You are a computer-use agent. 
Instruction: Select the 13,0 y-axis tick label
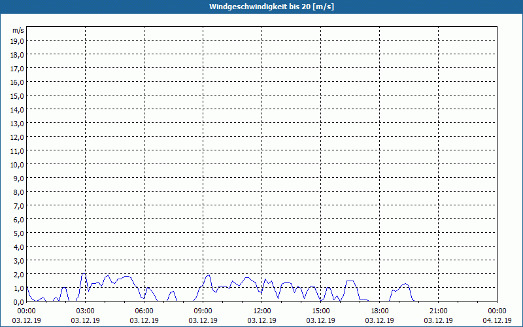(x=17, y=123)
